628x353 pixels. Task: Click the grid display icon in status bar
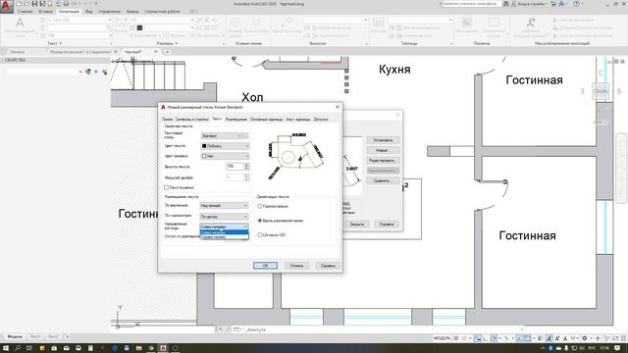(x=455, y=338)
